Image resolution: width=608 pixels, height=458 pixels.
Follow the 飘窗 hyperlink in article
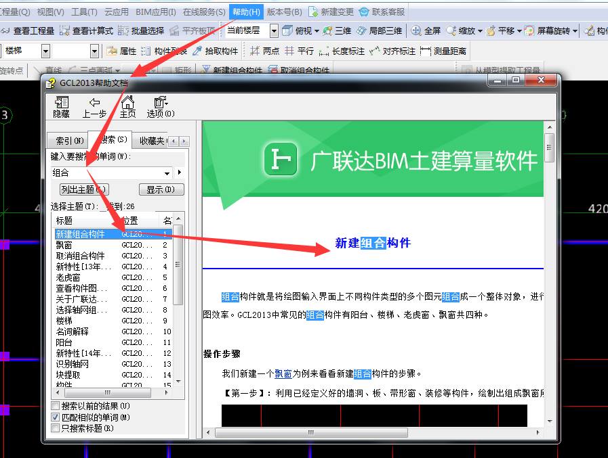(x=283, y=373)
